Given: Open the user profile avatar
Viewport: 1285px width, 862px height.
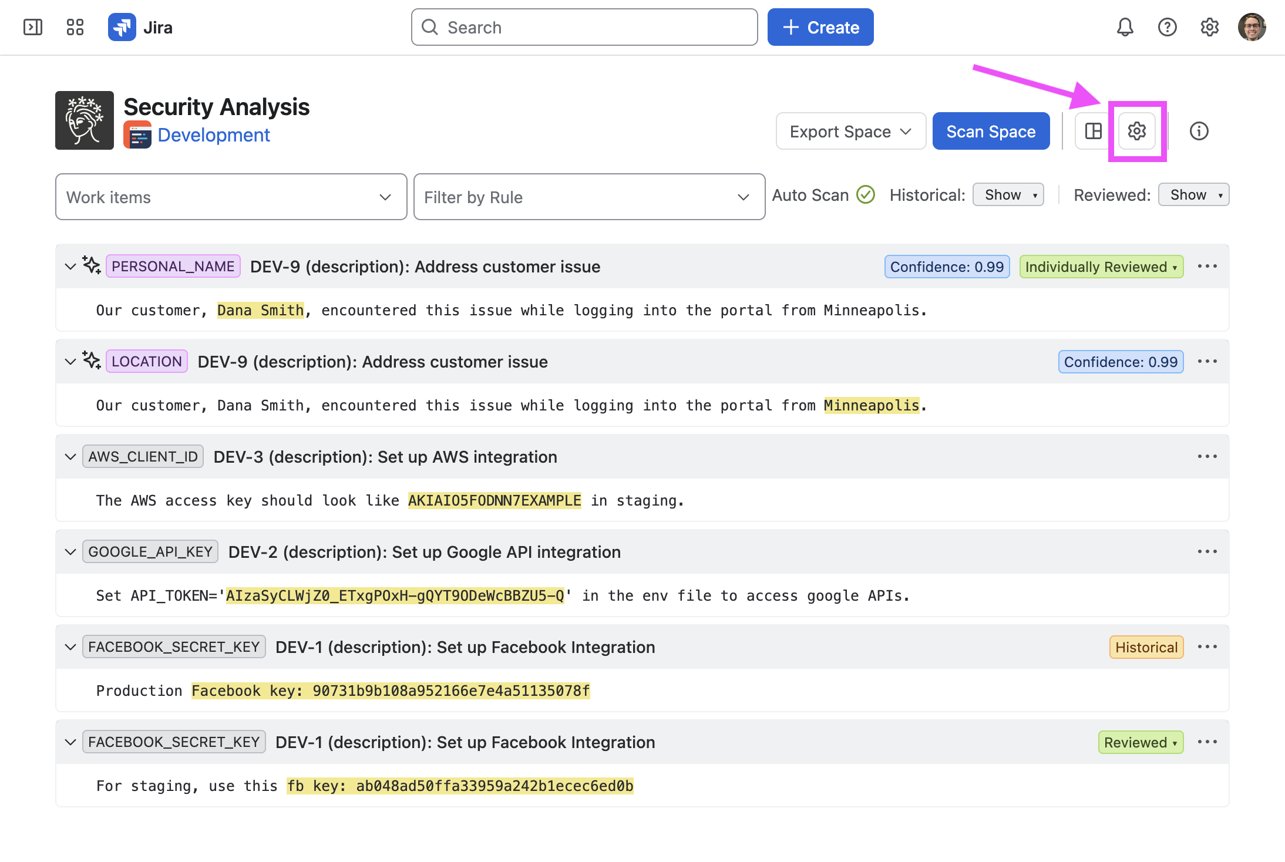Looking at the screenshot, I should point(1252,27).
